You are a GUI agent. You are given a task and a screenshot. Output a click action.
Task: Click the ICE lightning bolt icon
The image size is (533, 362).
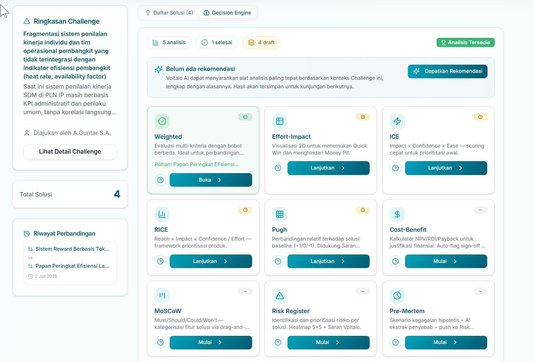tap(397, 121)
